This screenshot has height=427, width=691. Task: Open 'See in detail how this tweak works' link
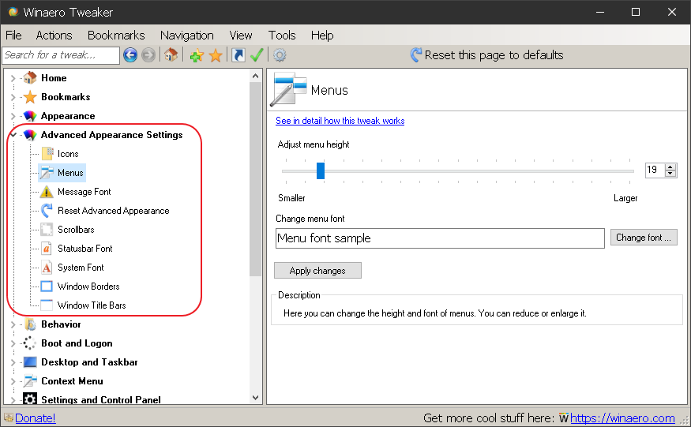[340, 121]
